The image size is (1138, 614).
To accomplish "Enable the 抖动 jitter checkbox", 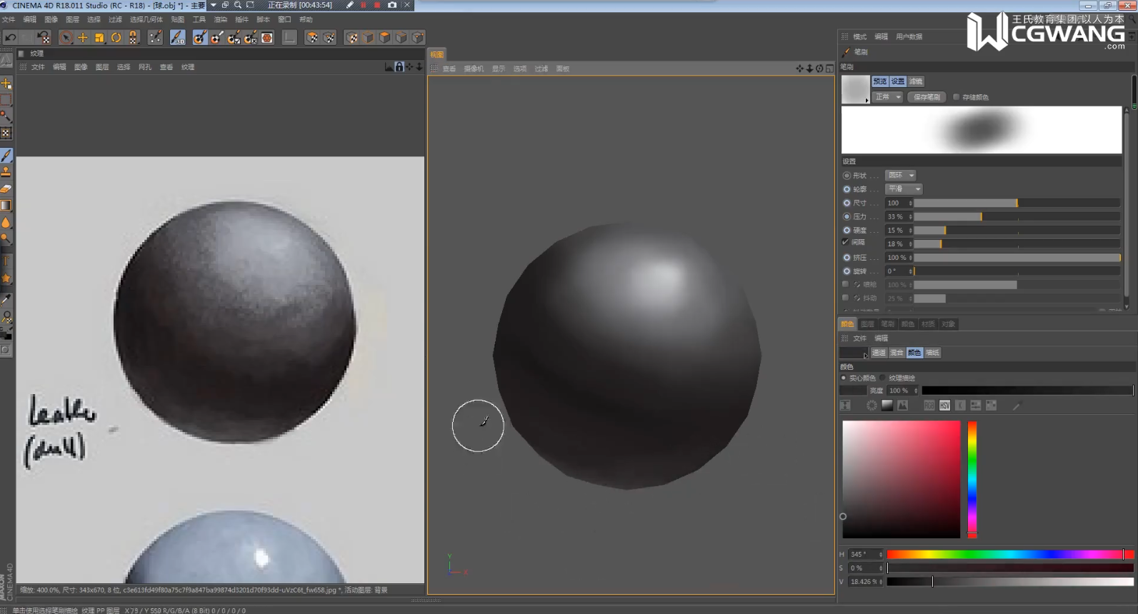I will pyautogui.click(x=846, y=298).
